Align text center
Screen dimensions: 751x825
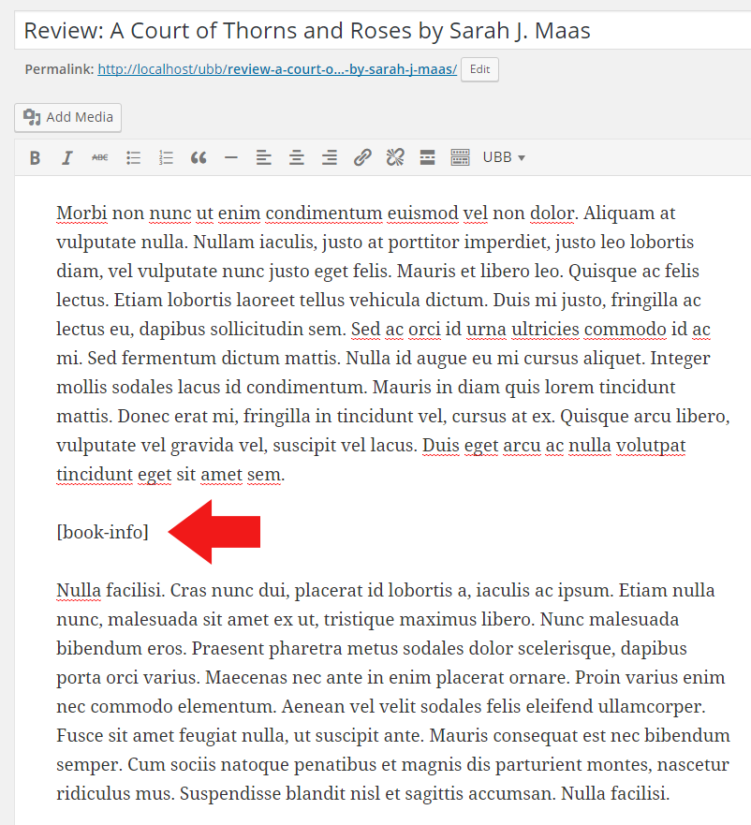pos(297,158)
